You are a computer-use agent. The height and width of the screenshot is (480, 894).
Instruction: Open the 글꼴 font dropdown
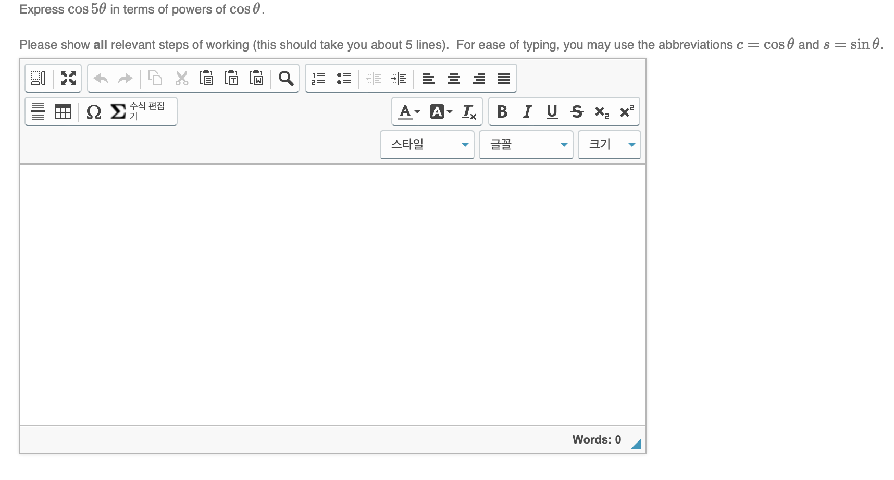(x=526, y=145)
